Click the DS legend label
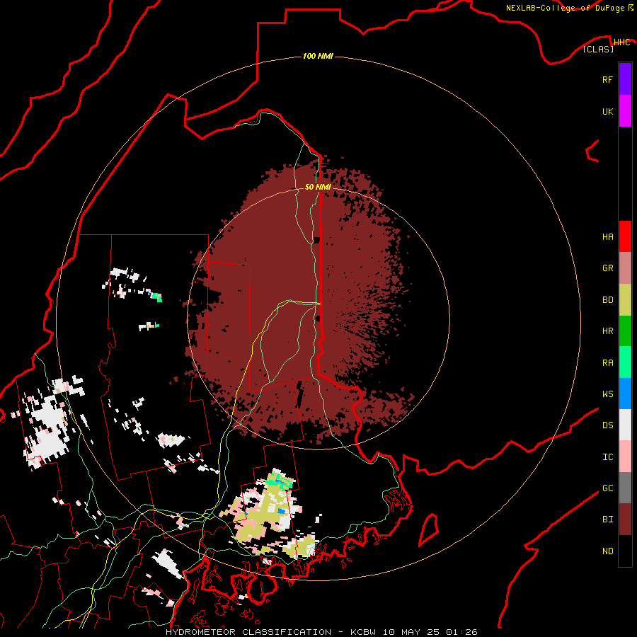The image size is (637, 637). tap(607, 425)
